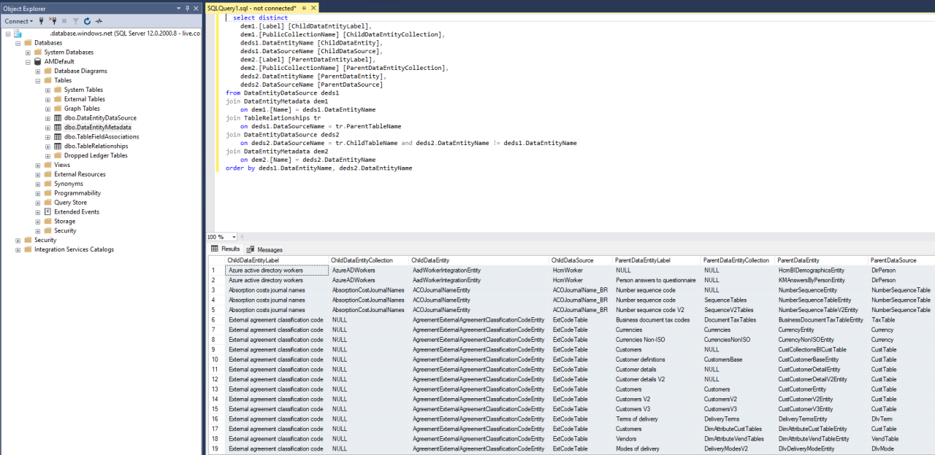Collapse the Tables folder node
The width and height of the screenshot is (935, 455).
[x=38, y=81]
